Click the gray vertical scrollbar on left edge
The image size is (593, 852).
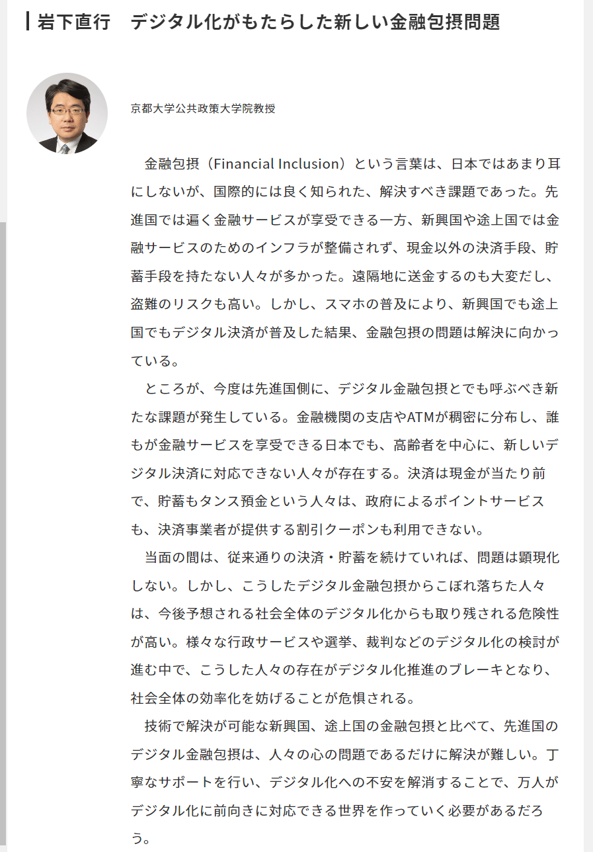[3, 536]
